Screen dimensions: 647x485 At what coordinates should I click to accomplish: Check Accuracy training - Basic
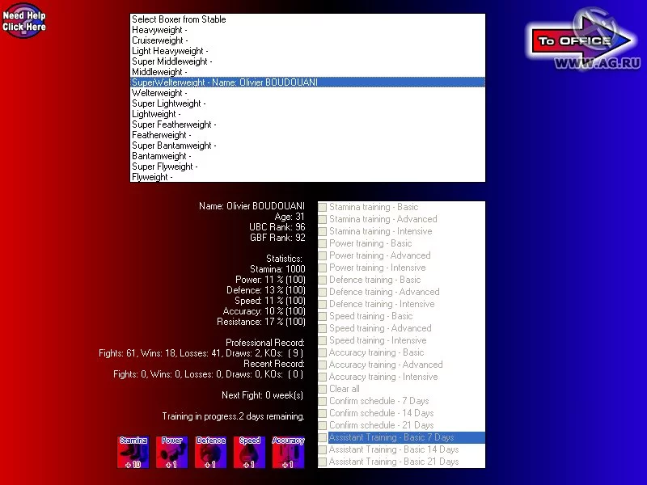323,352
